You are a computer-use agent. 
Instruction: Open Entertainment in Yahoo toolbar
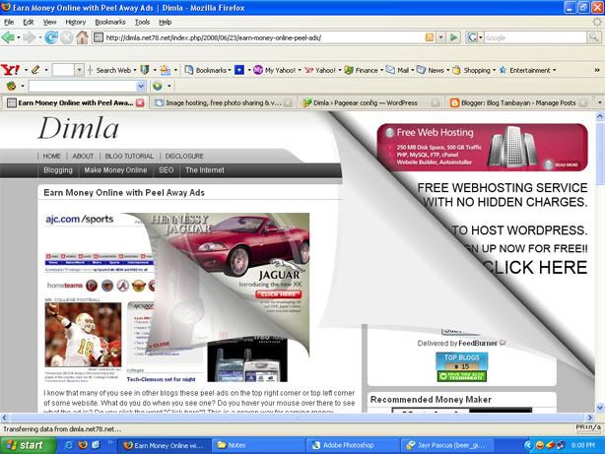point(525,70)
